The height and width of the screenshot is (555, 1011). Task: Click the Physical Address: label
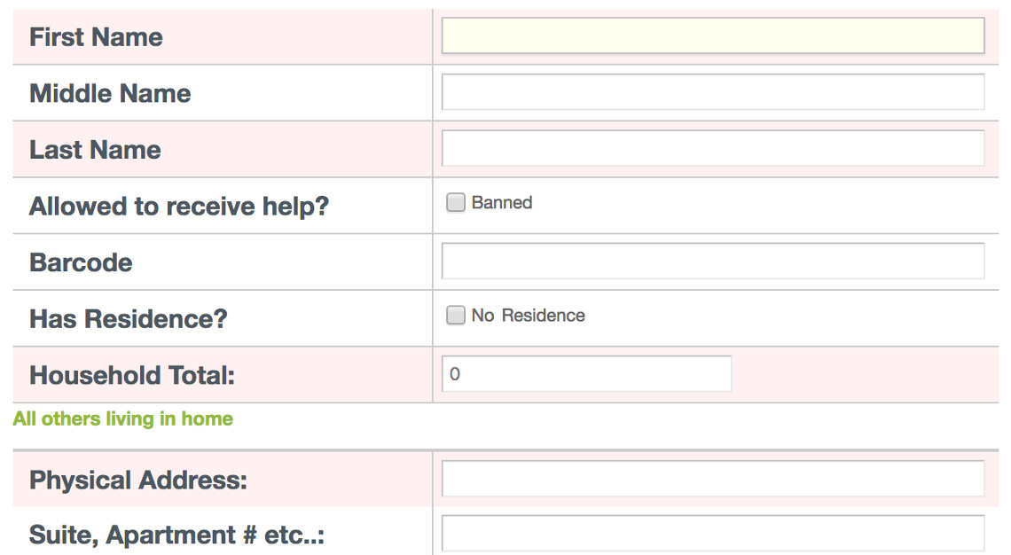[x=138, y=481]
